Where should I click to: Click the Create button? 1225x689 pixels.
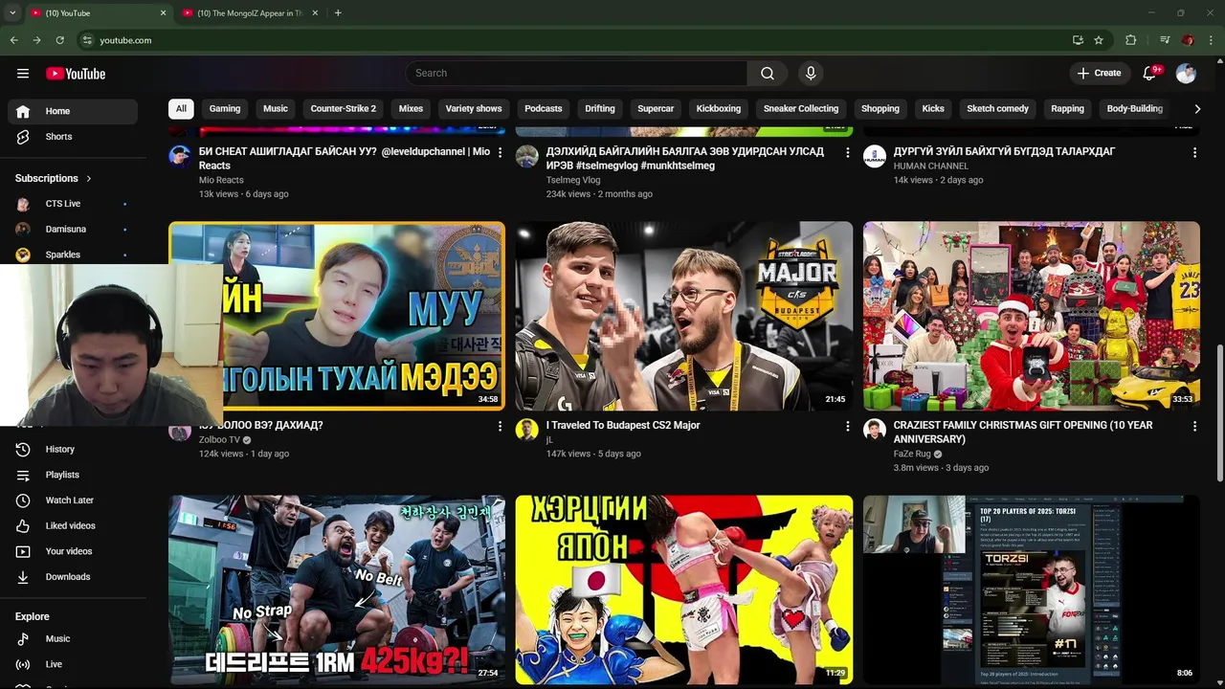pos(1099,74)
